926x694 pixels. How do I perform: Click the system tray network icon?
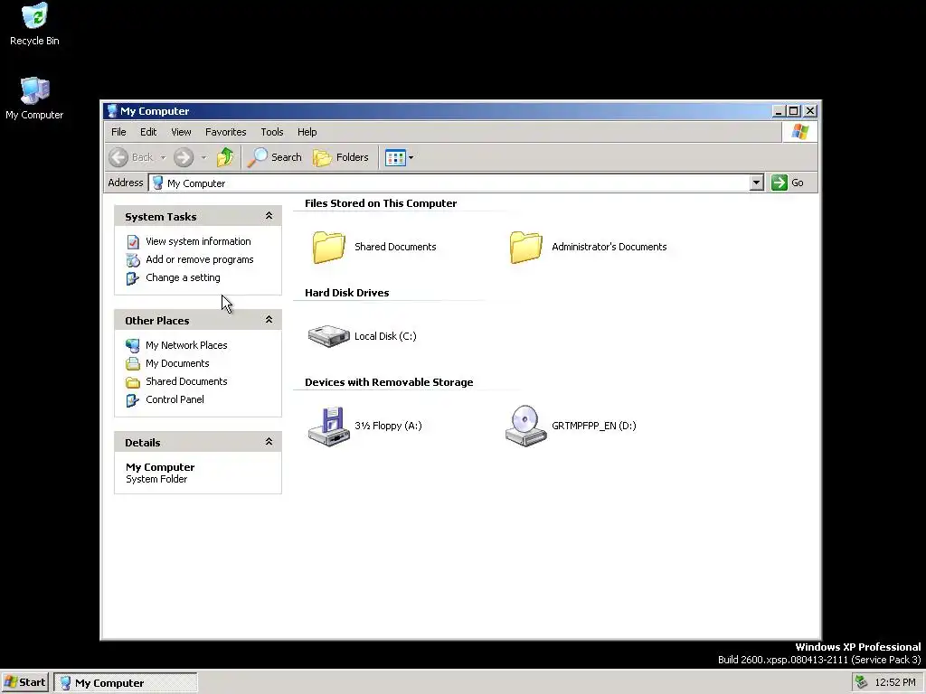click(x=862, y=683)
